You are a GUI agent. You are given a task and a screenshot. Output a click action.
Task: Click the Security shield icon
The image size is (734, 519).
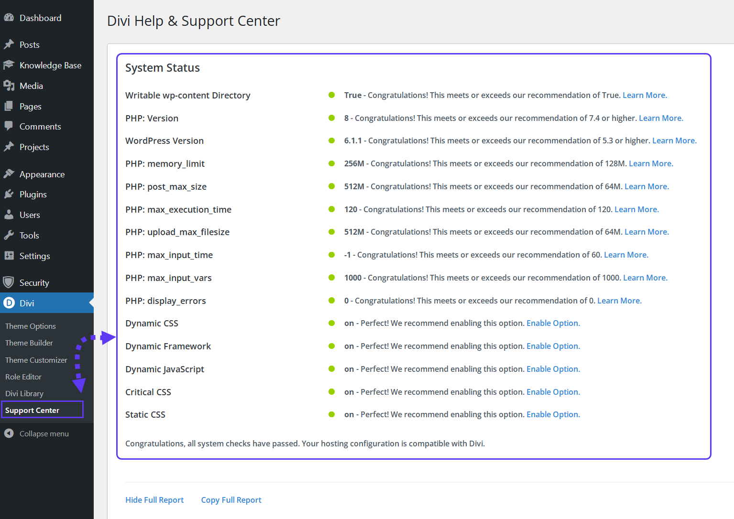(8, 282)
